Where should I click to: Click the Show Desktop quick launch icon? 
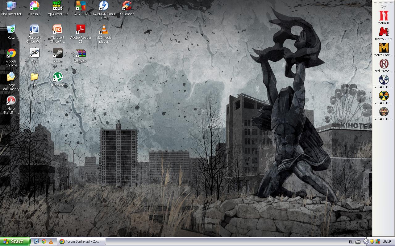point(36,241)
